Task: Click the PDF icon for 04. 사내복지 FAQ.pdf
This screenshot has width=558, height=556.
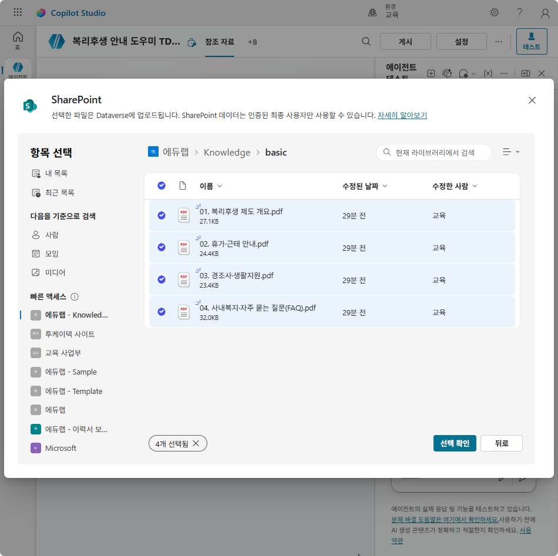Action: [x=184, y=312]
